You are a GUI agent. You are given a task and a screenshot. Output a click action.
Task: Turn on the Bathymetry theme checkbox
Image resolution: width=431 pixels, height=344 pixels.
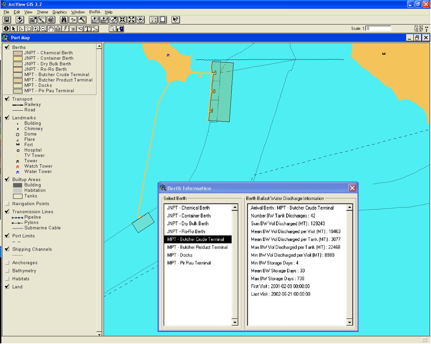[x=7, y=271]
